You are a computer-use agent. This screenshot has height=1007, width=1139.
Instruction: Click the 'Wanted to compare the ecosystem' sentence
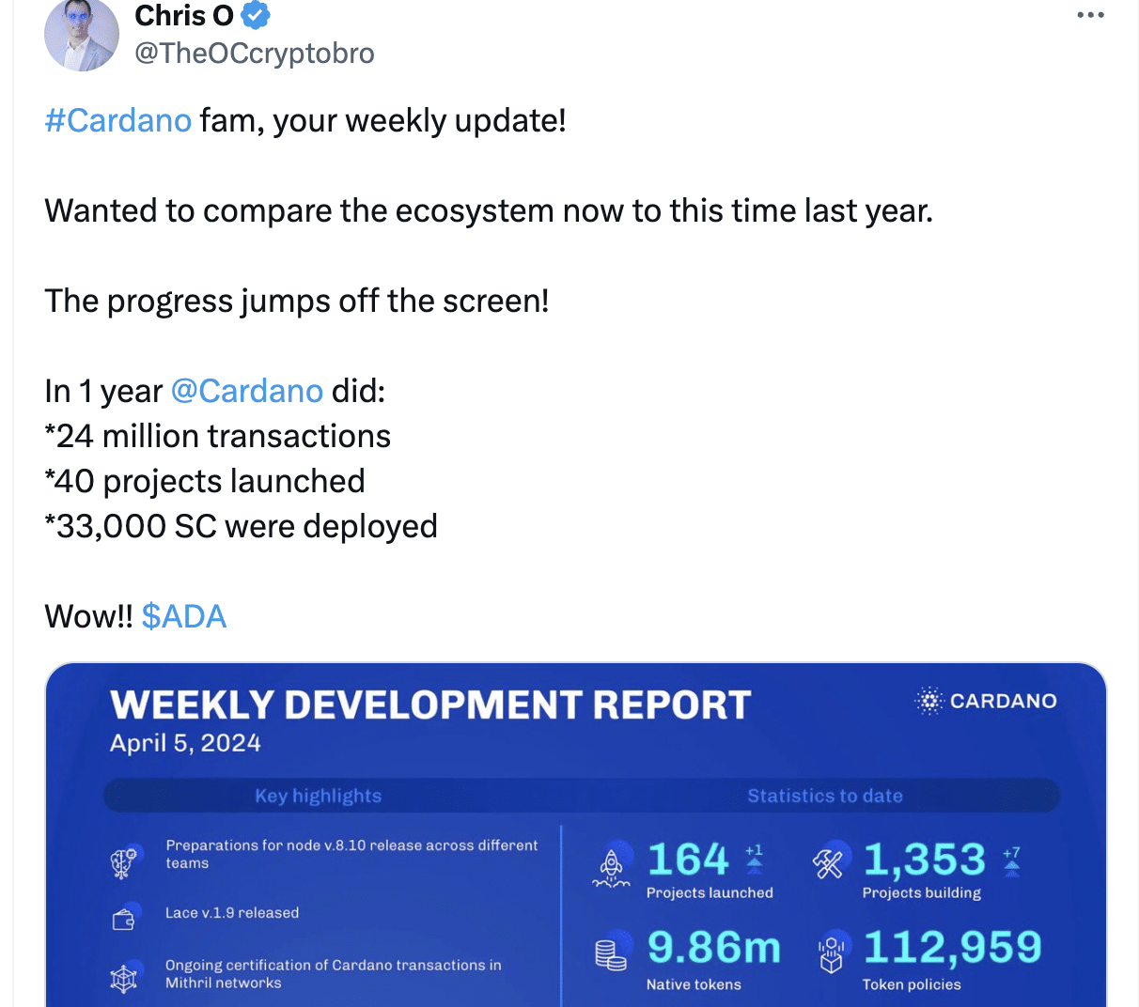[x=489, y=210]
